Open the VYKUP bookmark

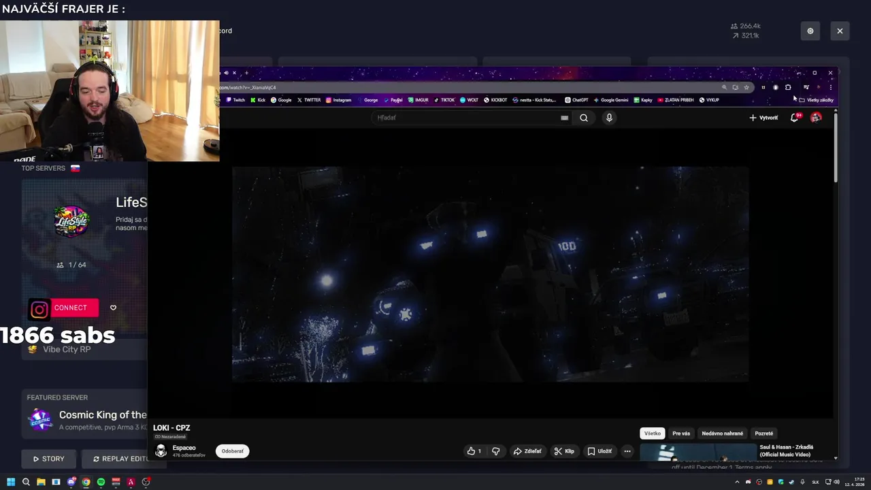pos(709,100)
